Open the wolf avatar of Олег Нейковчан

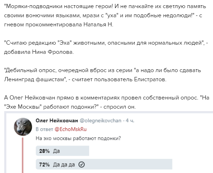point(23,127)
